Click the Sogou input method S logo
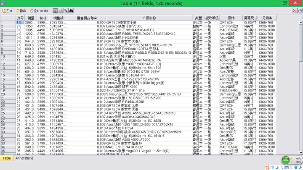This screenshot has width=303, height=170. pyautogui.click(x=268, y=167)
